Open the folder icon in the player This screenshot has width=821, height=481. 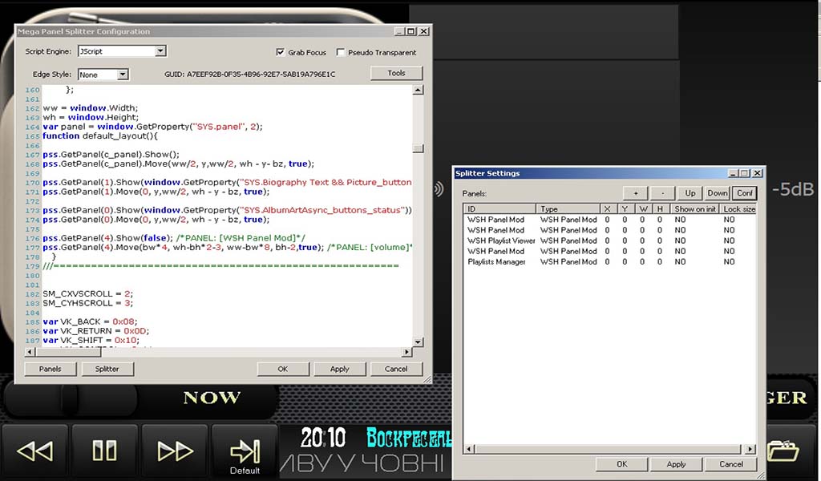[783, 451]
